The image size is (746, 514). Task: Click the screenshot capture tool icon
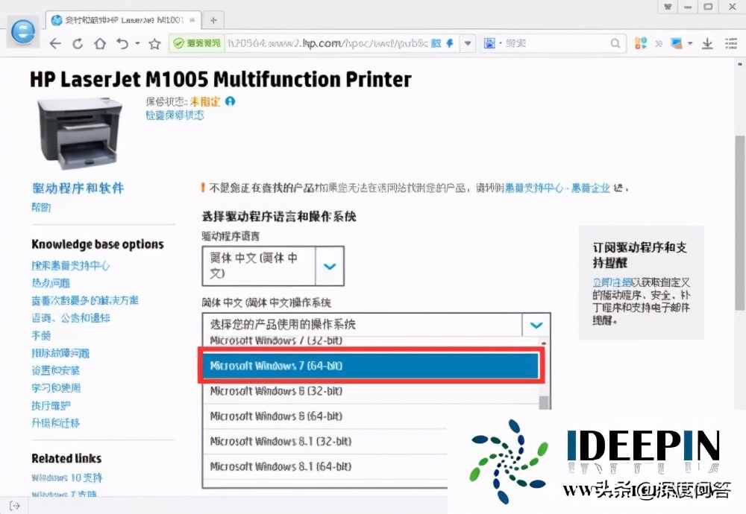pyautogui.click(x=675, y=43)
